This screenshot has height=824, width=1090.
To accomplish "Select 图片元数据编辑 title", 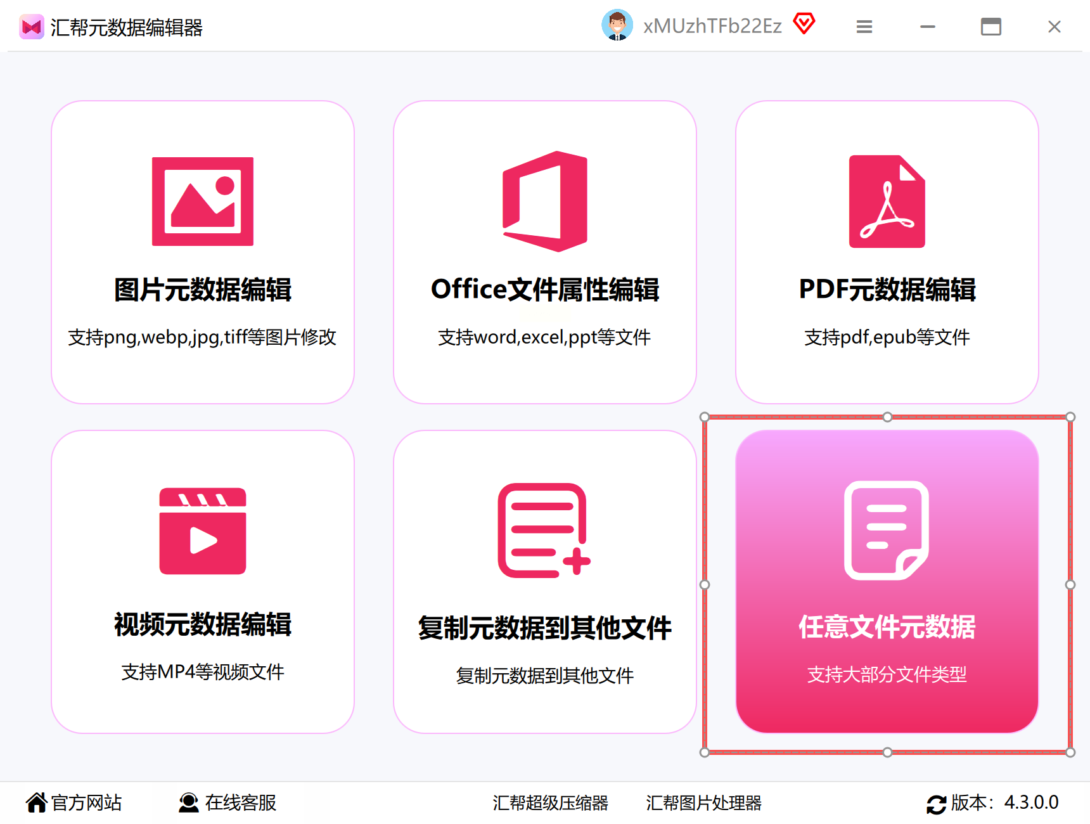I will (x=203, y=290).
